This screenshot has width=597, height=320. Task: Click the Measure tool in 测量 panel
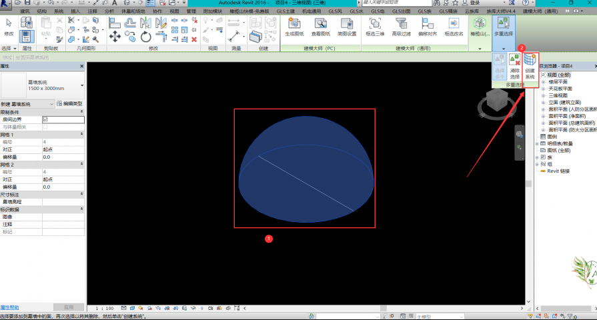pos(233,37)
